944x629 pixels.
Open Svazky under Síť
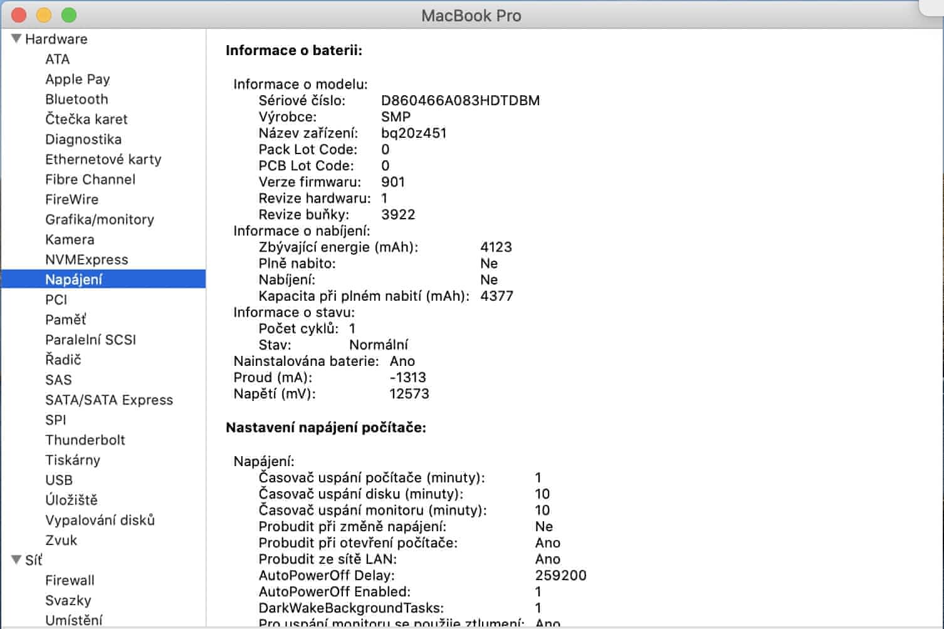click(68, 600)
